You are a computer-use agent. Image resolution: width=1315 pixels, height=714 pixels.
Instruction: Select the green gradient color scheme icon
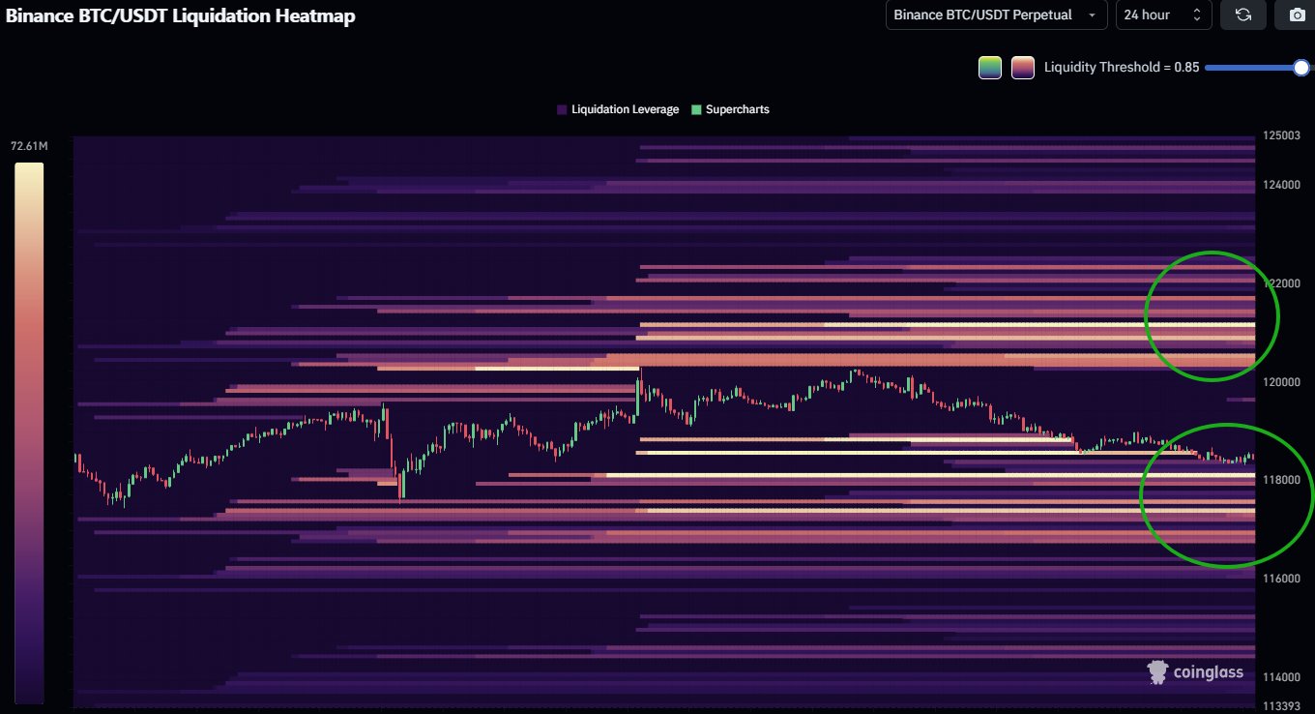989,67
